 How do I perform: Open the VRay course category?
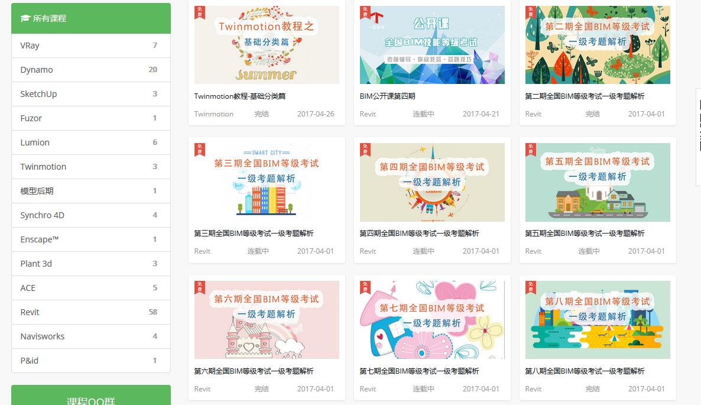(x=91, y=46)
